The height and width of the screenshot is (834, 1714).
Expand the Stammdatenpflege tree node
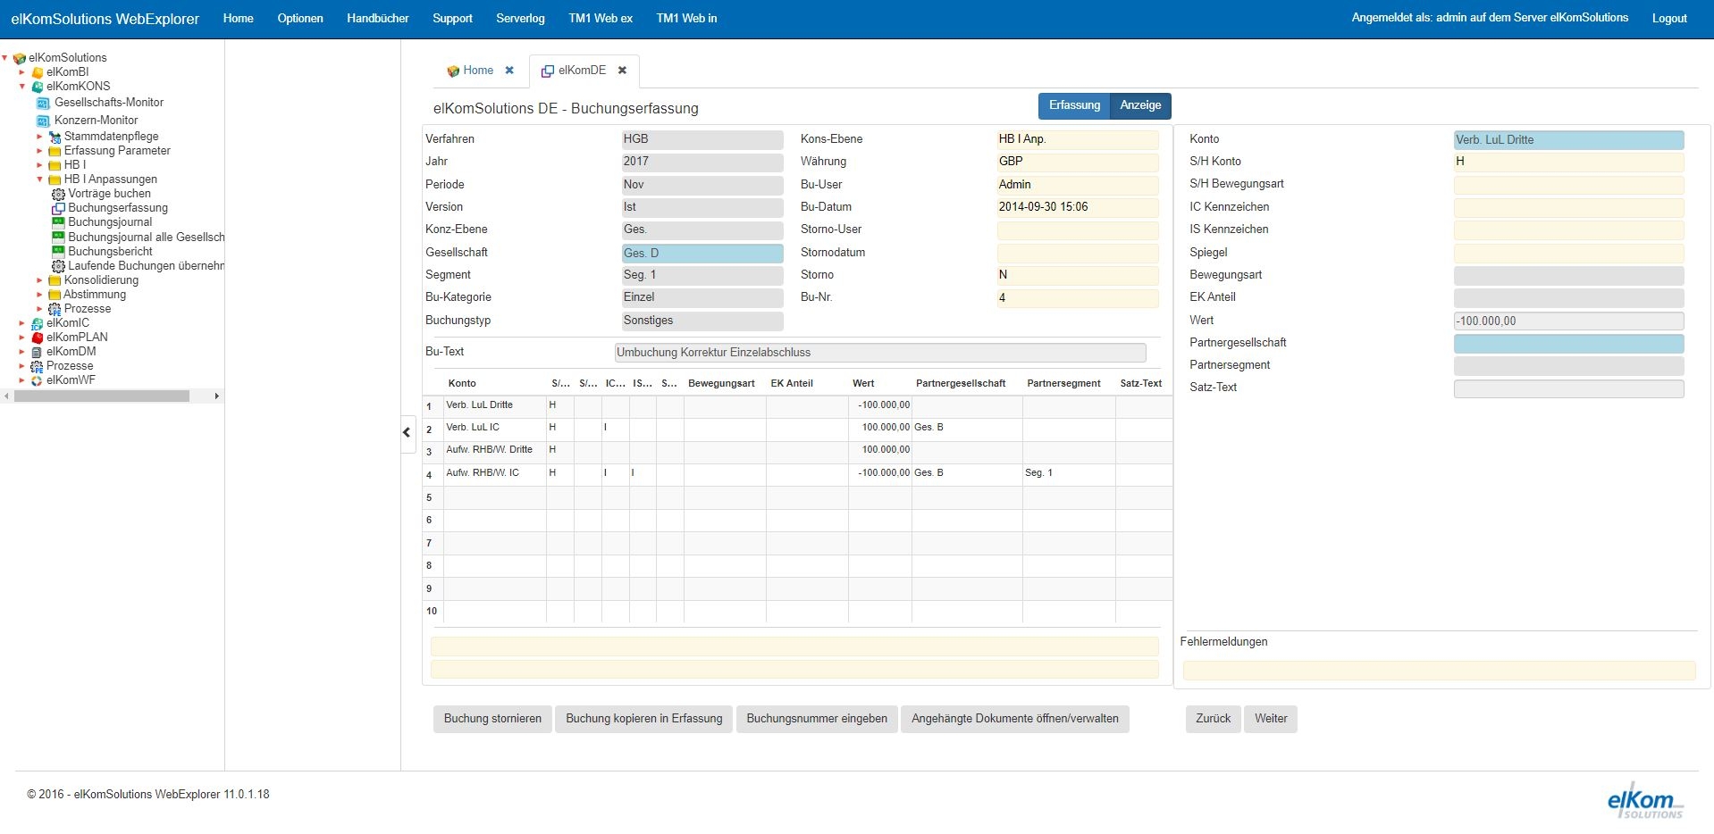(39, 137)
